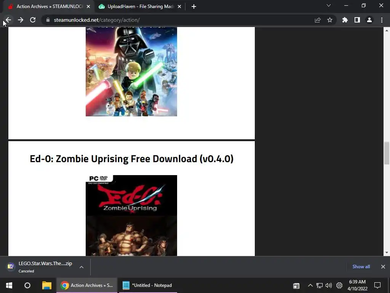
Task: Switch to Untitled - Notepad taskbar button
Action: click(x=148, y=285)
